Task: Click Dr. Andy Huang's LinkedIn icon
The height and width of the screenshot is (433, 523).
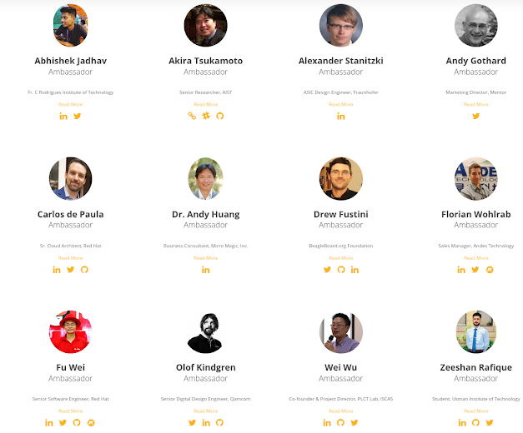Action: point(205,269)
